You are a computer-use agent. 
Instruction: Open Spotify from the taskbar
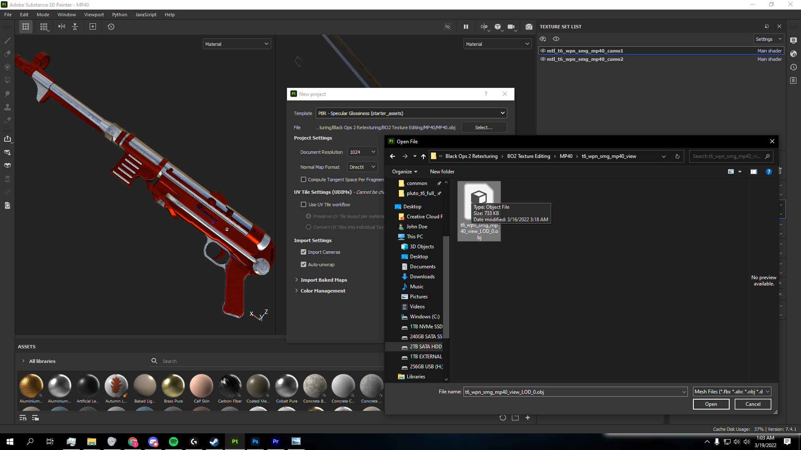click(174, 442)
